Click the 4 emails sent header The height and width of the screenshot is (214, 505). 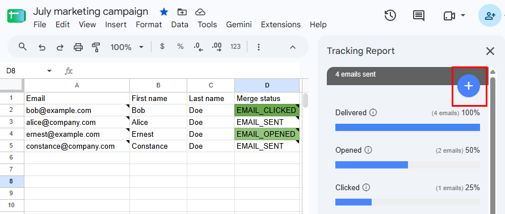tap(355, 74)
